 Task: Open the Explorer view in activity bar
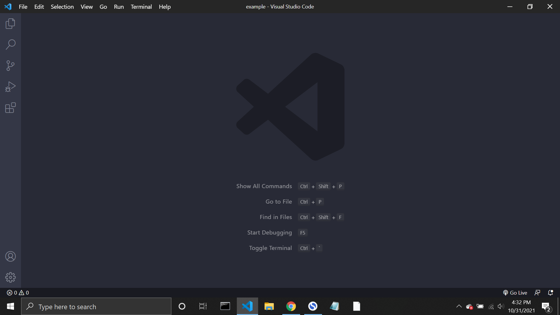[10, 24]
